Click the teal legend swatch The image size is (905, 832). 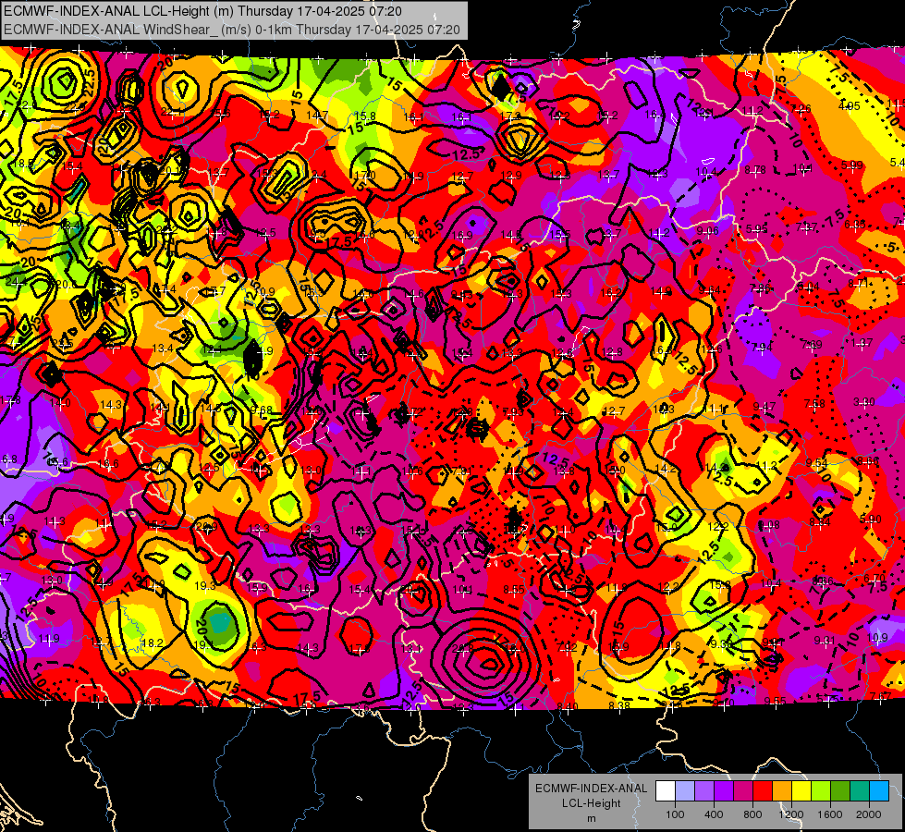860,791
